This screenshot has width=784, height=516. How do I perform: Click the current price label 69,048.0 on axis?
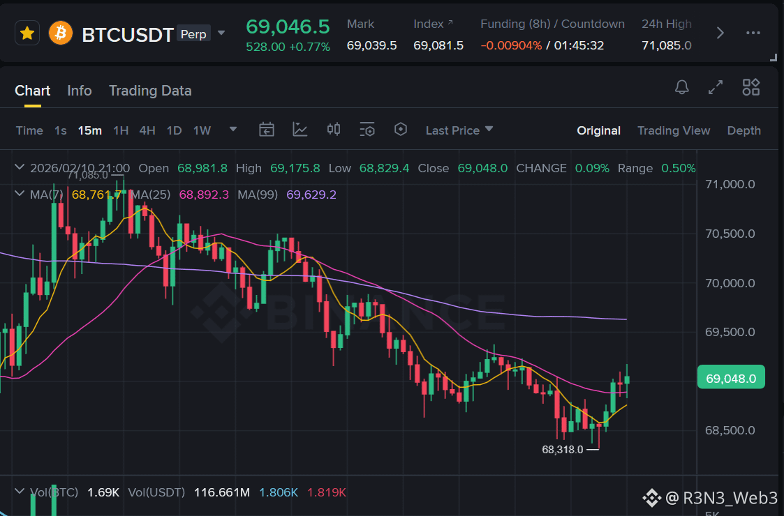(731, 378)
